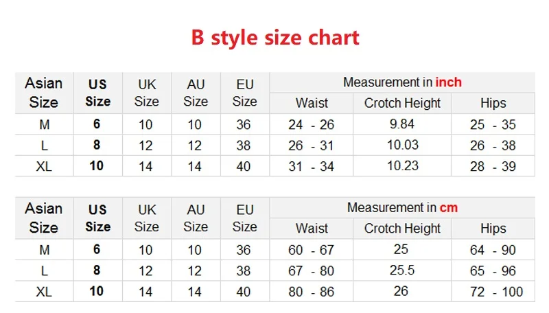Screen dimensions: 549x313
Task: Click "Crotch Height" header in the cm table
Action: [x=402, y=229]
